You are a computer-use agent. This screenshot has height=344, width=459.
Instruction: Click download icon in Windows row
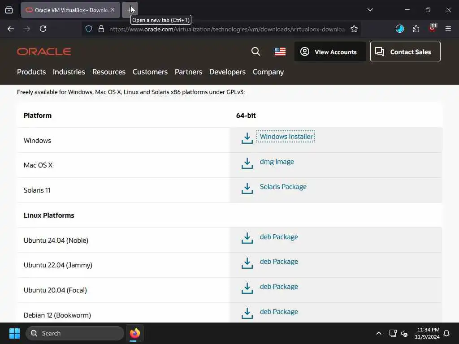247,138
